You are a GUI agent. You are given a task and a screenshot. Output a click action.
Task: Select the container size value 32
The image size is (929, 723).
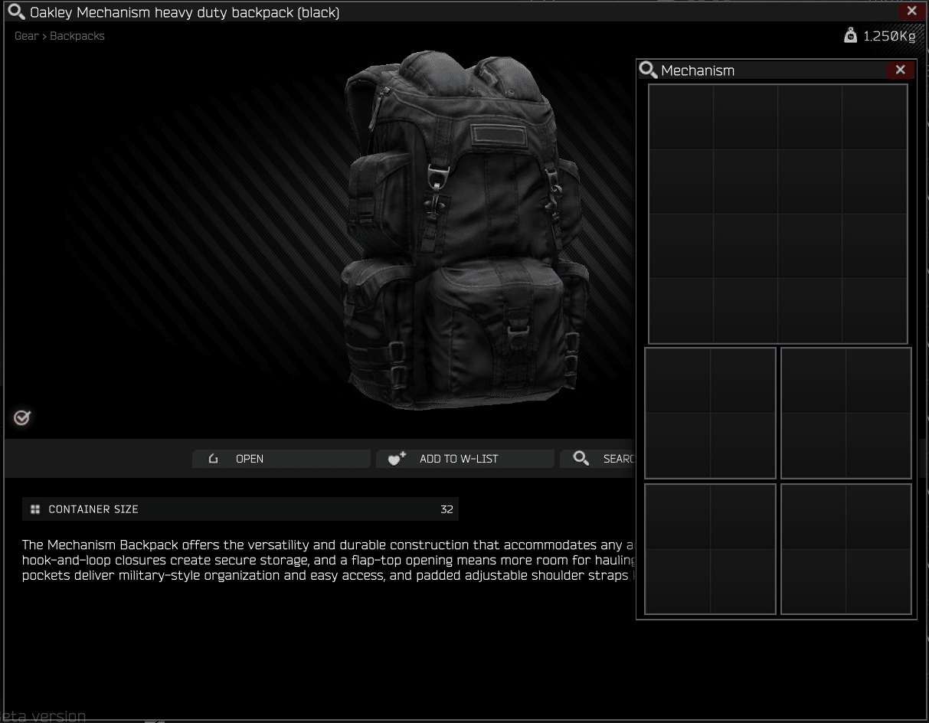[x=447, y=509]
